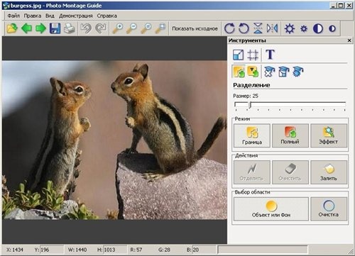Viewport: 355px width, 256px height.
Task: Click the W: 1440 status field
Action: point(77,250)
